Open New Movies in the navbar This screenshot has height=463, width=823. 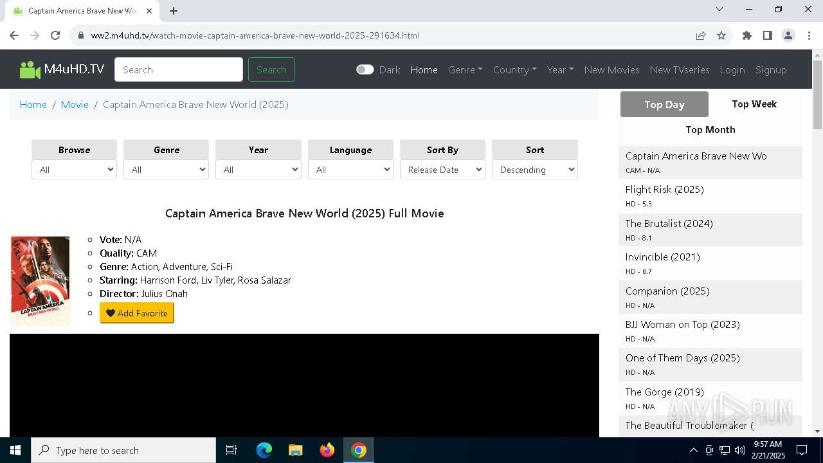(612, 69)
